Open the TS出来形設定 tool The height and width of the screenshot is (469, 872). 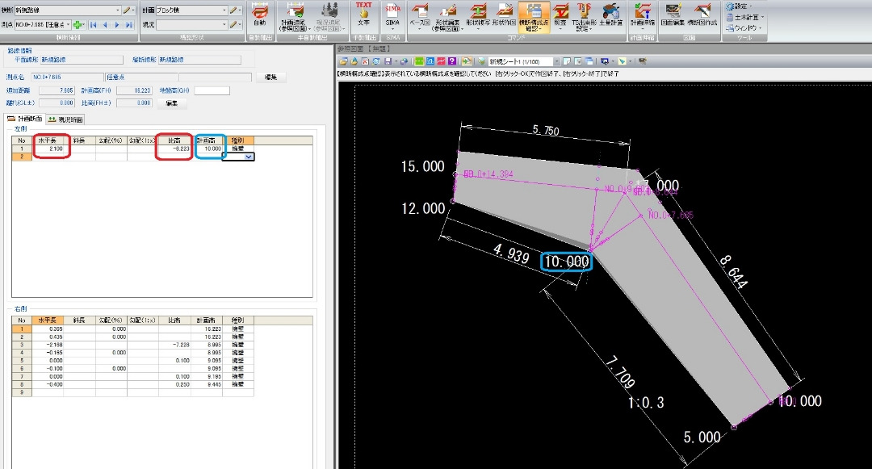[584, 17]
